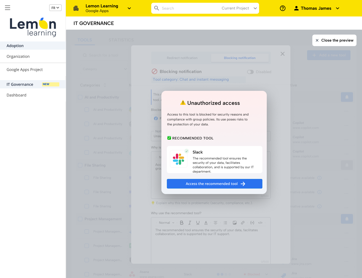The width and height of the screenshot is (362, 278).
Task: Toggle the Disabled blocking notification switch
Action: tap(250, 72)
